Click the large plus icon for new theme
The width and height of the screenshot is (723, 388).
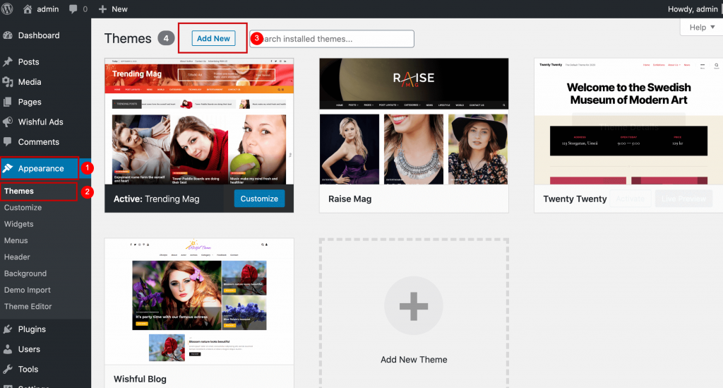pos(414,306)
